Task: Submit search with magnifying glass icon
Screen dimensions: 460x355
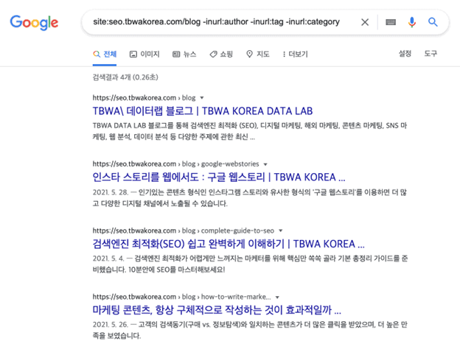Action: [x=433, y=22]
